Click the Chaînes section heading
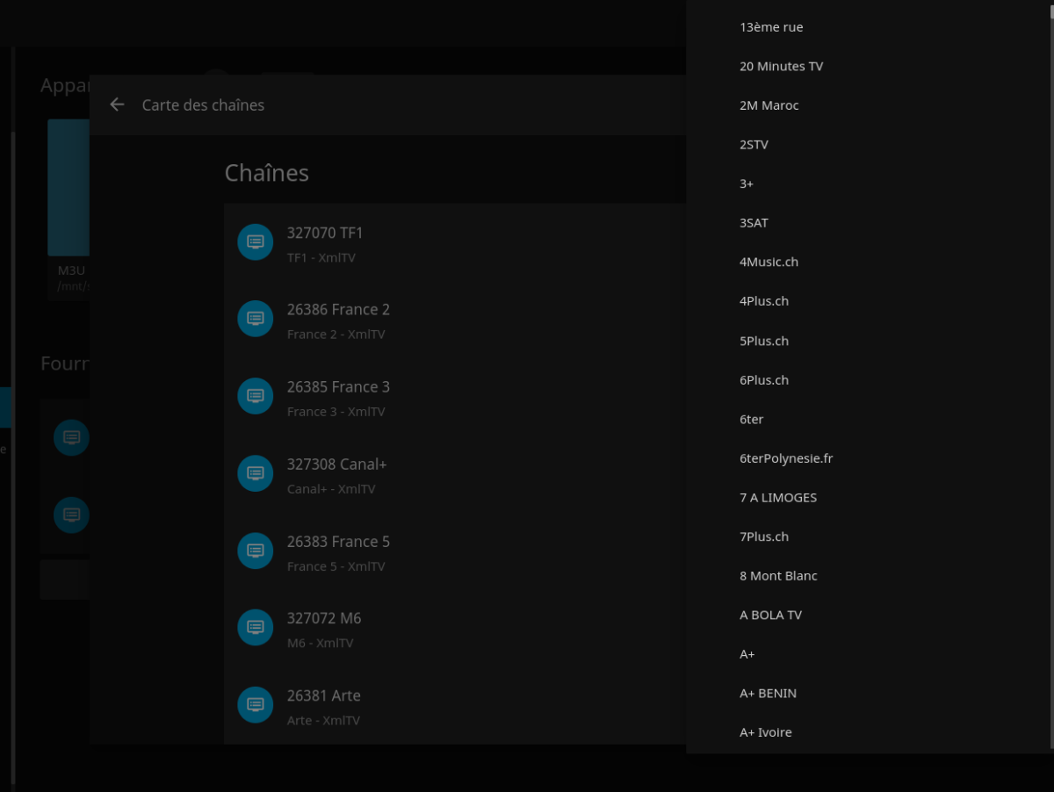Image resolution: width=1054 pixels, height=792 pixels. [267, 173]
